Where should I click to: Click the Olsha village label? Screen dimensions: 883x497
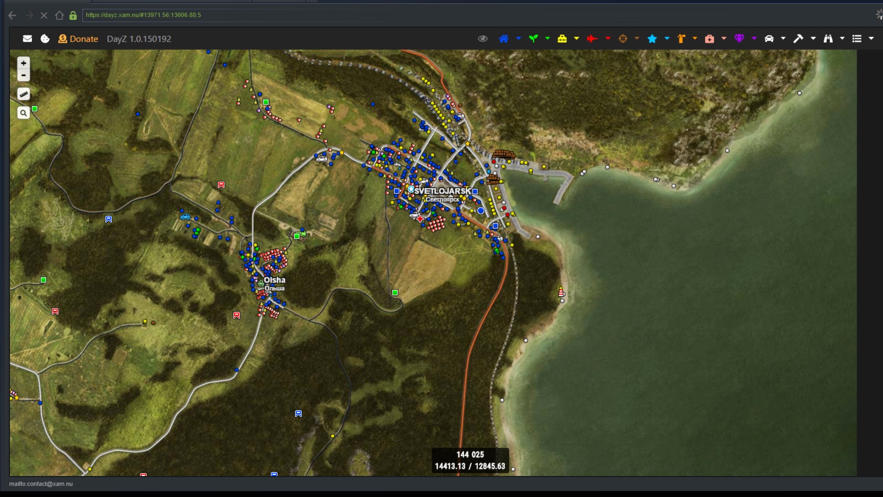274,280
